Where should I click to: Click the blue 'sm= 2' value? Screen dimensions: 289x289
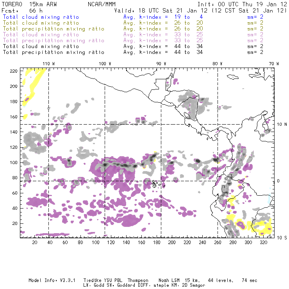255,17
